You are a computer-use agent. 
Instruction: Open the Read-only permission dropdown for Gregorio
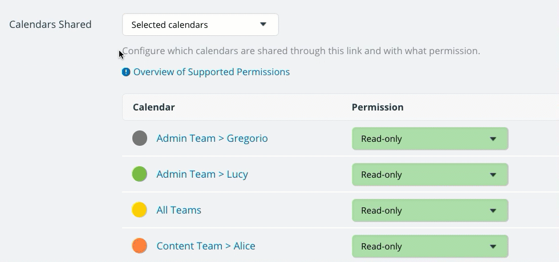click(430, 138)
